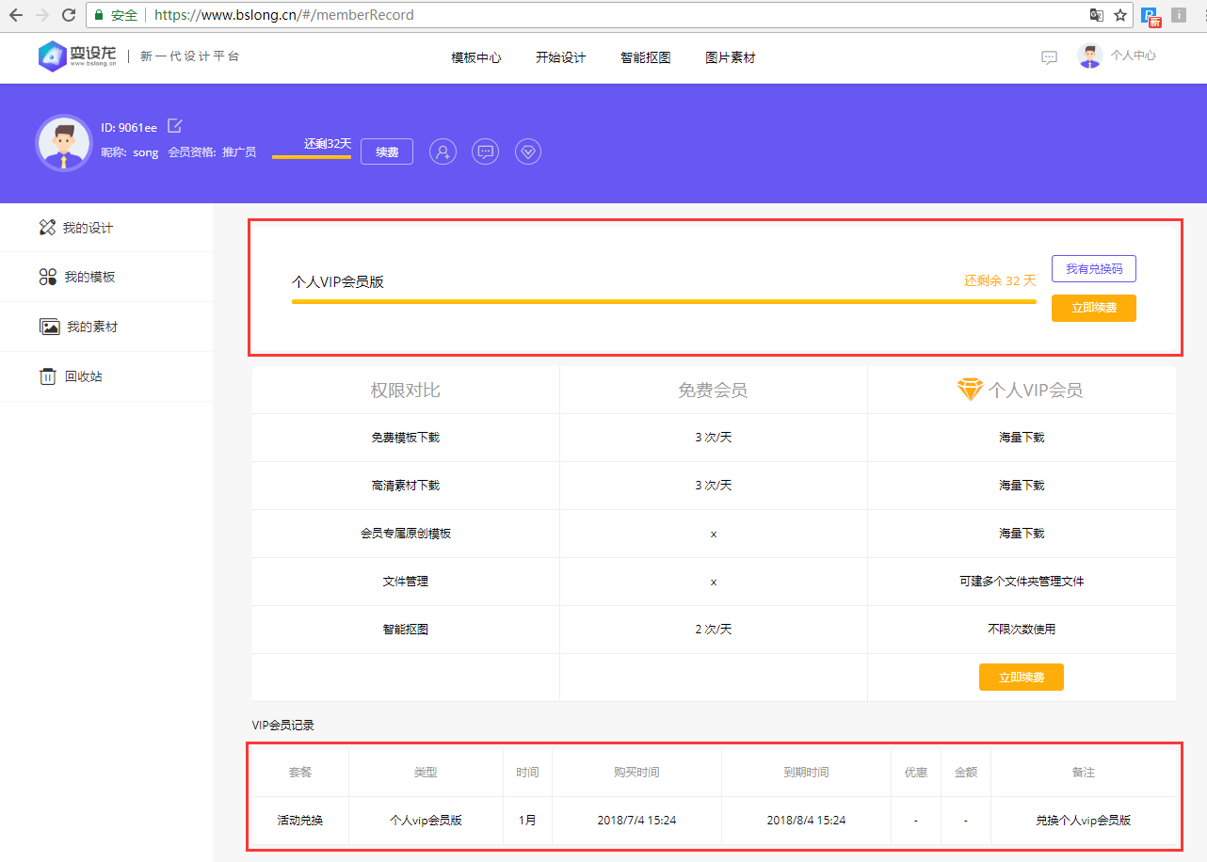1207x862 pixels.
Task: Select 我的设计 in the left sidebar
Action: click(x=88, y=228)
